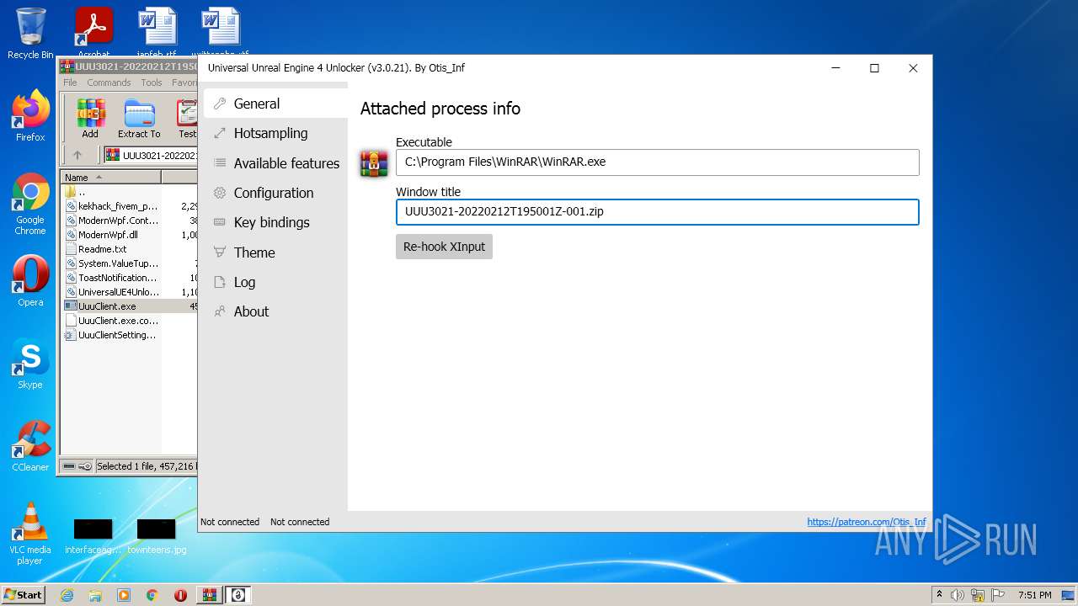
Task: Select Readme.txt in WinRAR list
Action: tap(130, 249)
